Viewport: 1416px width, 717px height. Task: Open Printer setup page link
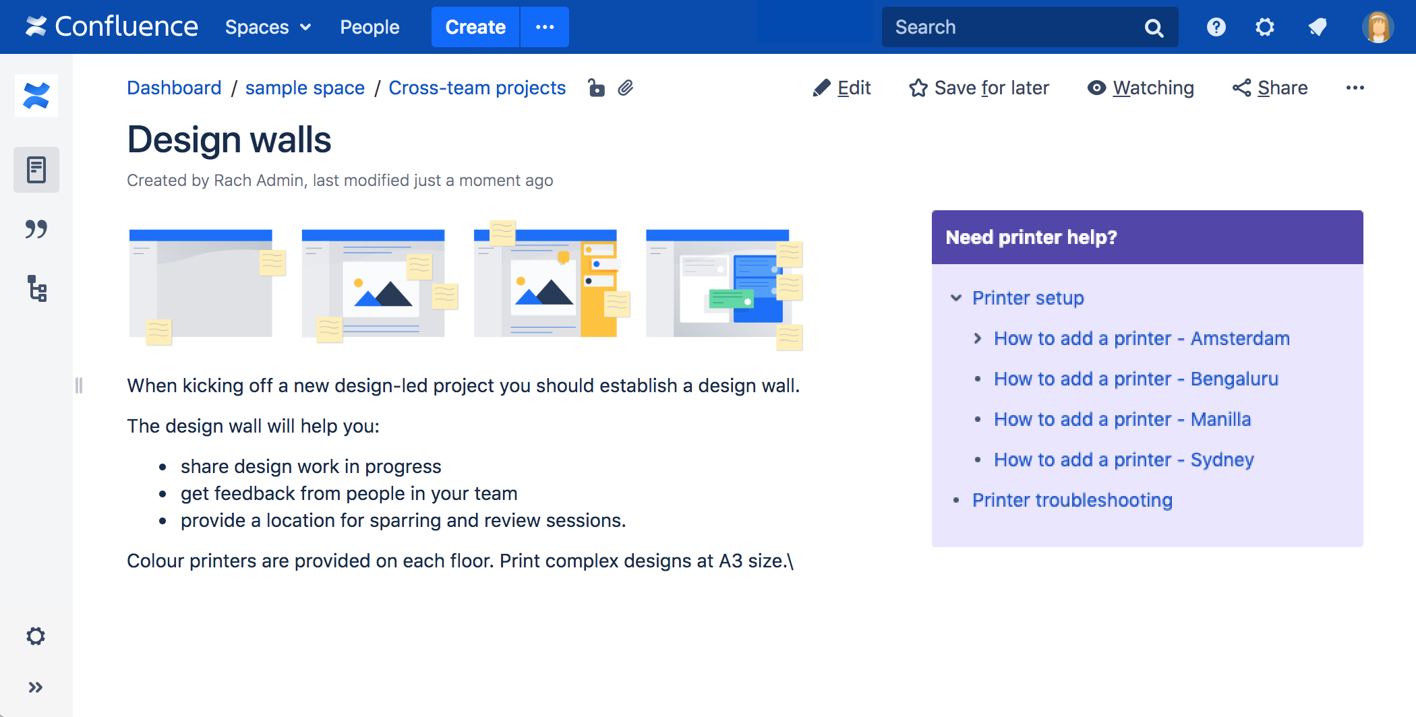click(1028, 297)
